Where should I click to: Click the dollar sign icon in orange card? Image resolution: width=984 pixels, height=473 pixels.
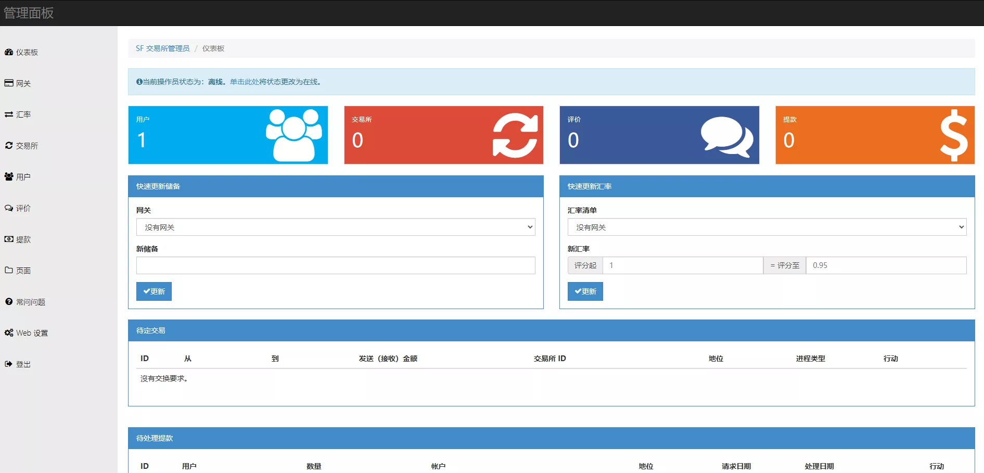(953, 135)
